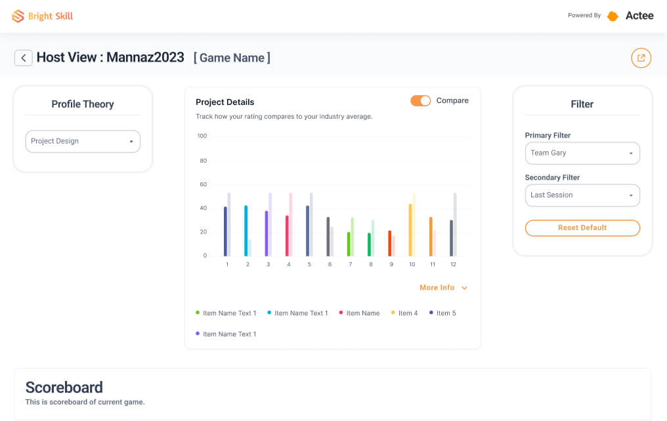Click the pink bar for category 4
The height and width of the screenshot is (421, 667).
(x=287, y=236)
